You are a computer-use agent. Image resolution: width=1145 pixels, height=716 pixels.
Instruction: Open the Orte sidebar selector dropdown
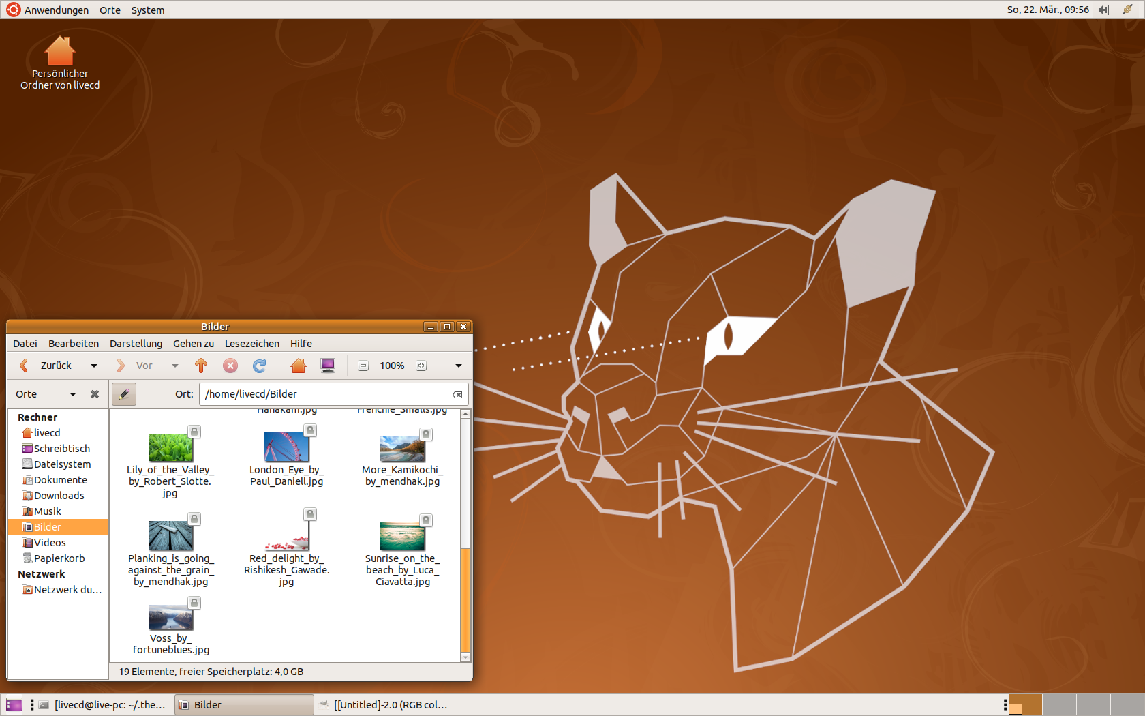[46, 394]
